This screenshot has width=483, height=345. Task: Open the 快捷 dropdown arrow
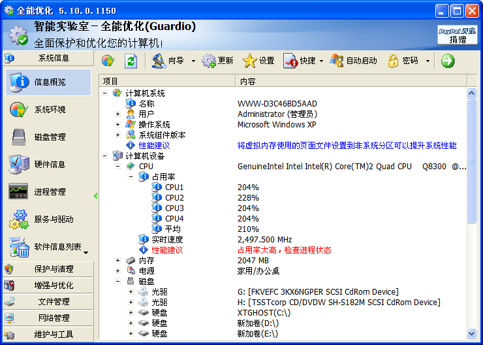click(321, 61)
